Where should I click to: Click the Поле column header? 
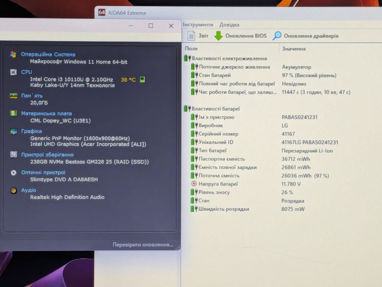point(191,48)
